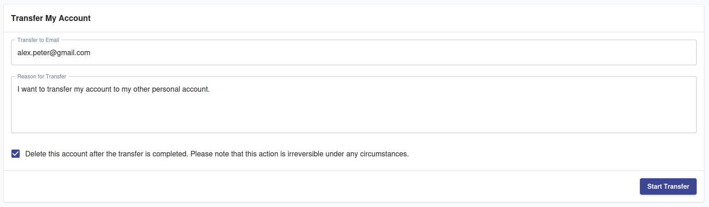Click the word "Transfer" on the Start button
709x207 pixels.
click(677, 186)
